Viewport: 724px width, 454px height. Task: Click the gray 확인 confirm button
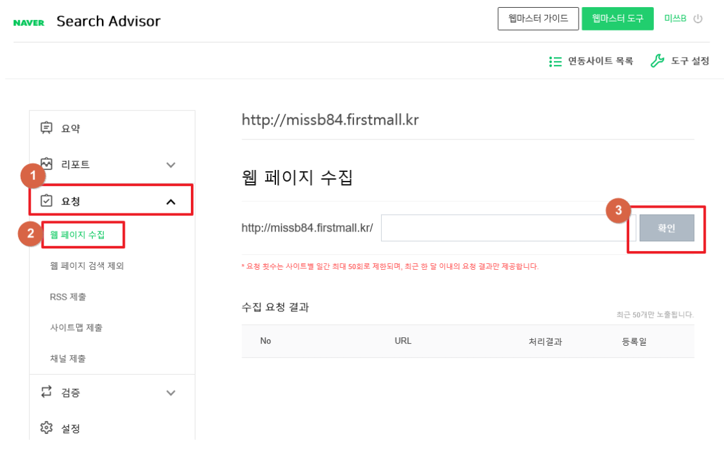tap(666, 228)
